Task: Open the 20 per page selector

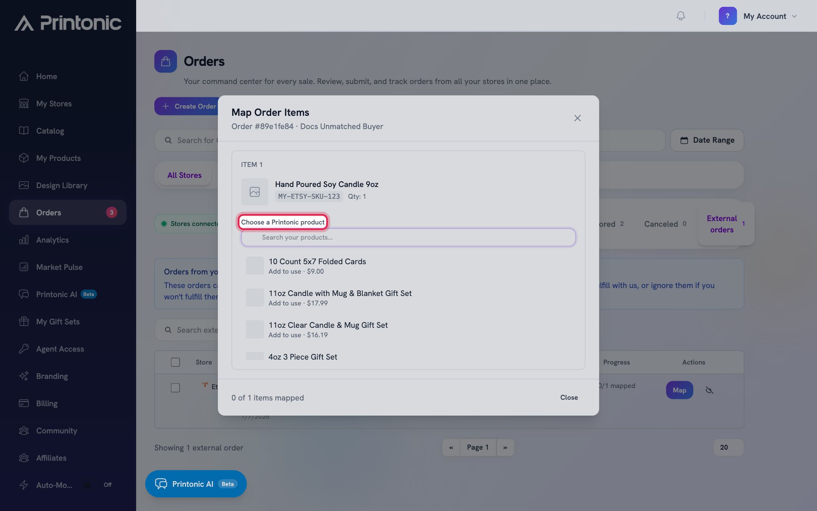Action: (728, 447)
